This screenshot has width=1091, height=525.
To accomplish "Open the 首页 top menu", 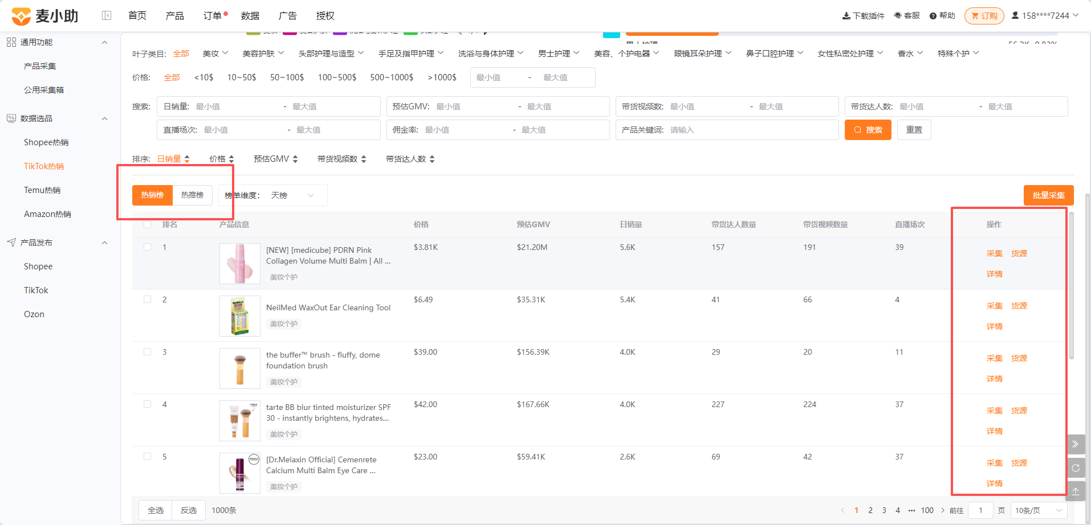I will tap(137, 16).
